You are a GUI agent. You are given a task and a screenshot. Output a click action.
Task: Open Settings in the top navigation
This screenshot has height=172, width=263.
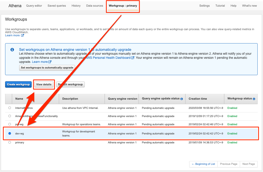[x=205, y=6]
